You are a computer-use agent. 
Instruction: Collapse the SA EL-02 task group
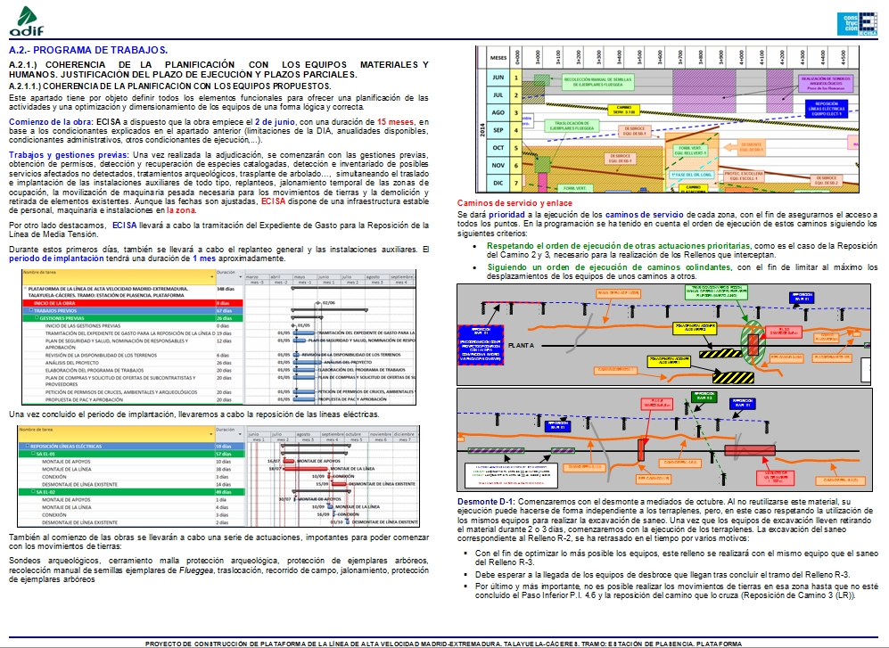(x=34, y=491)
